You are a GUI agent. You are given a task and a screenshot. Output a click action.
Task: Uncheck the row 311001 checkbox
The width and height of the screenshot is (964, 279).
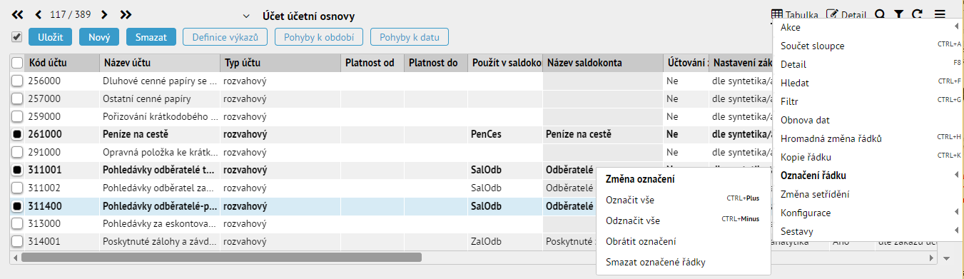pyautogui.click(x=18, y=171)
